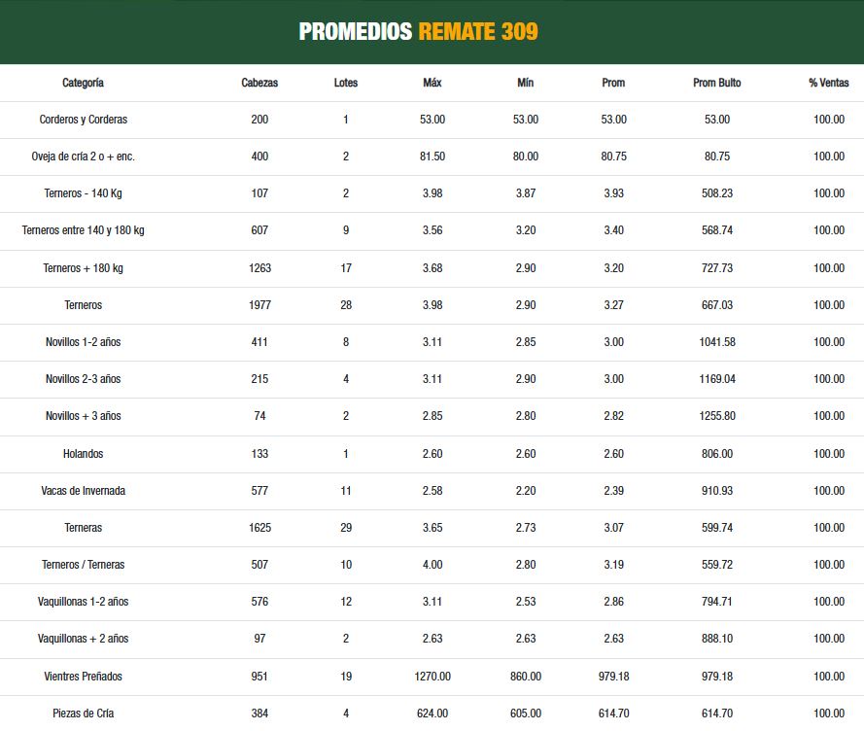The image size is (864, 731).
Task: Select the "Holandos" row label
Action: click(83, 454)
